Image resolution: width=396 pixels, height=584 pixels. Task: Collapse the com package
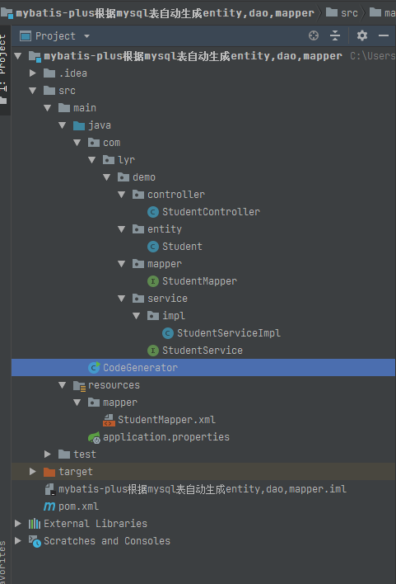click(x=77, y=143)
